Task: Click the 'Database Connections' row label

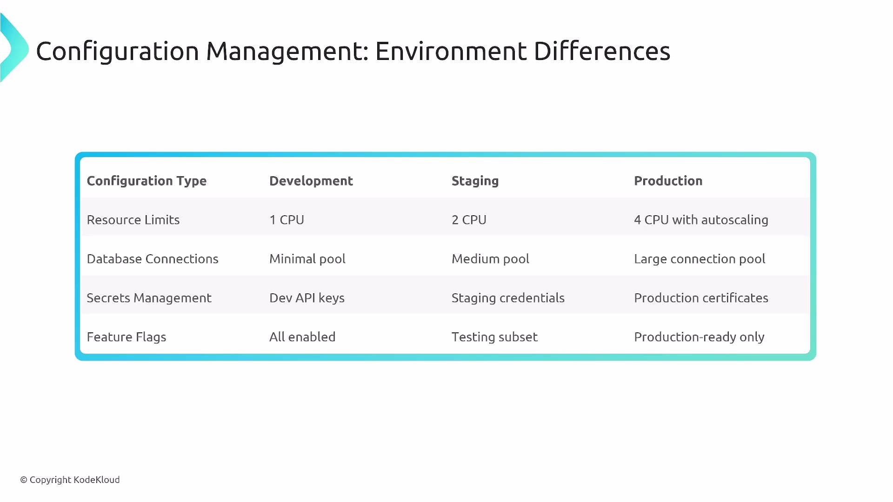Action: coord(153,259)
